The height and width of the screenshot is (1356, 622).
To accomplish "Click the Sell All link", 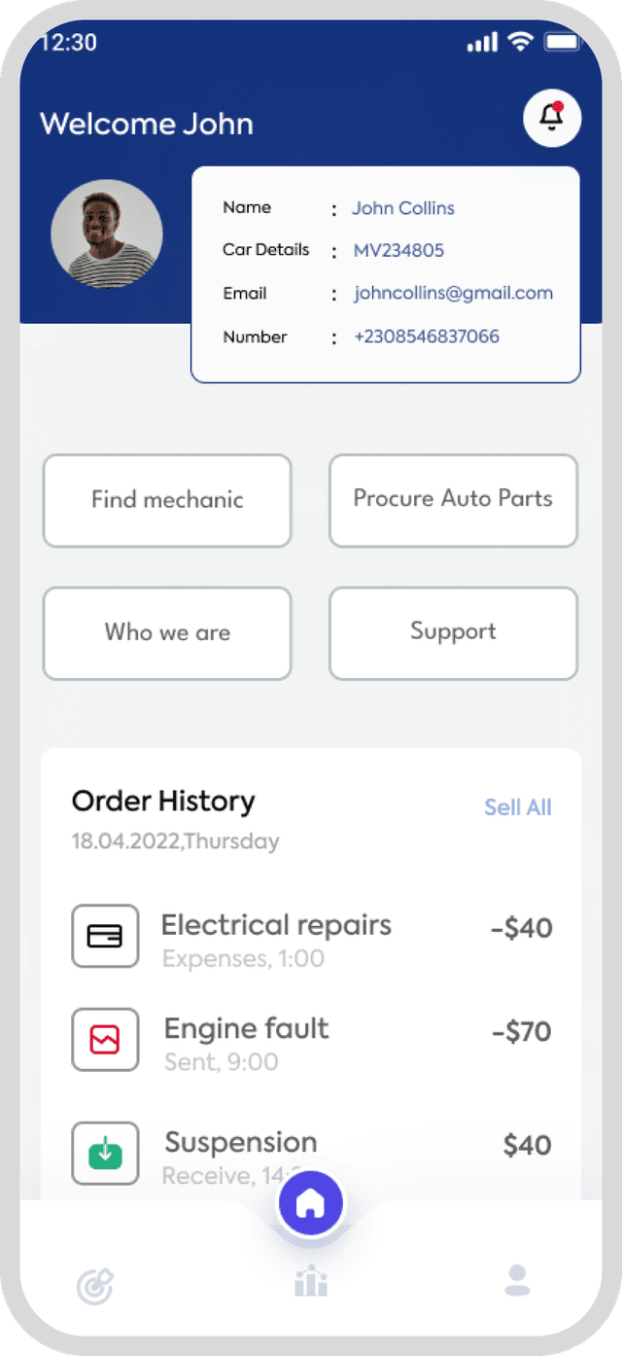I will 518,807.
